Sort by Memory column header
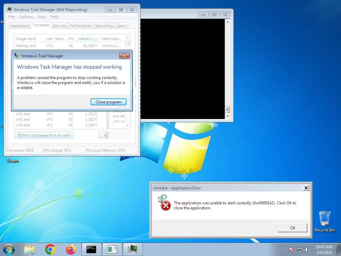Image resolution: width=341 pixels, height=256 pixels. point(88,39)
